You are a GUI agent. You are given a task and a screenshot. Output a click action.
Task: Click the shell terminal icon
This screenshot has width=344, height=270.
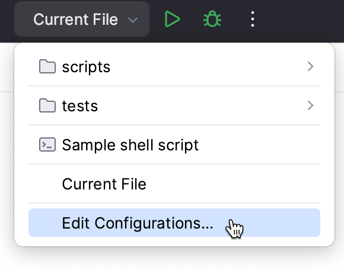click(x=47, y=144)
